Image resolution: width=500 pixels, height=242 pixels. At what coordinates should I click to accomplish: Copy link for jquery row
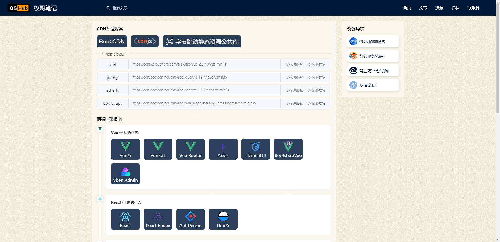316,77
